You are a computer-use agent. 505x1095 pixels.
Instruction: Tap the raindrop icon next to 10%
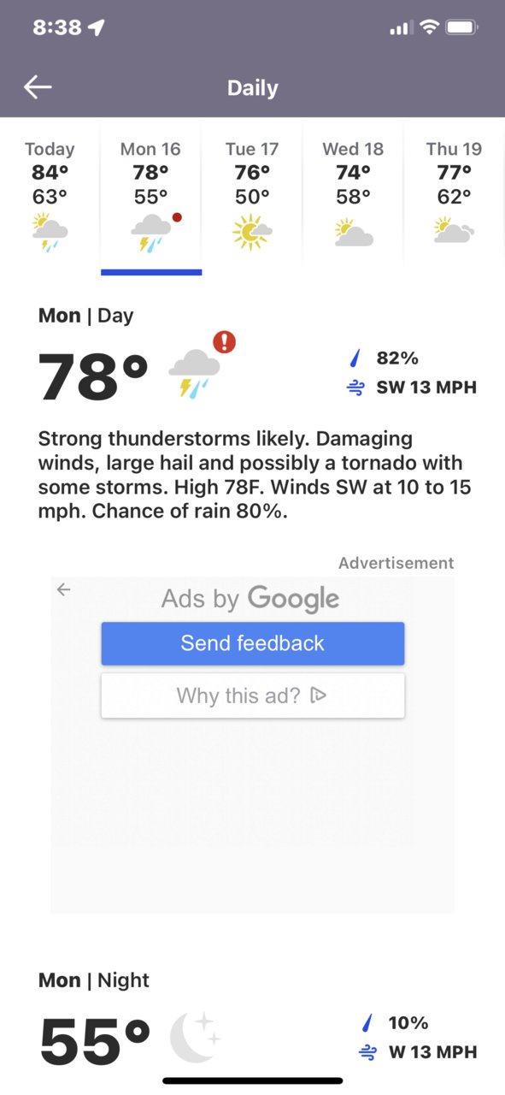pyautogui.click(x=368, y=1023)
